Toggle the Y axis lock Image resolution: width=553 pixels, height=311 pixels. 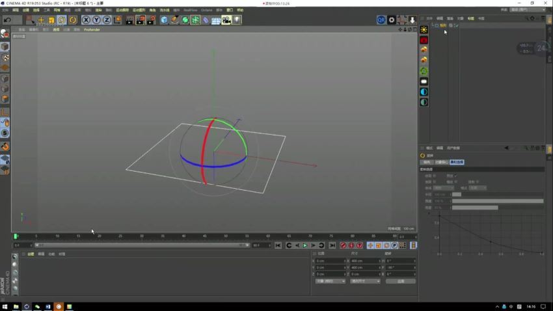[x=96, y=20]
